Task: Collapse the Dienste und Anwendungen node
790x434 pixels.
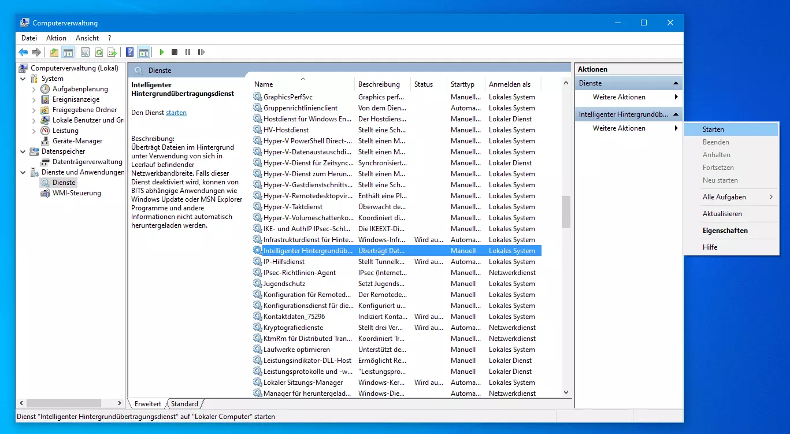Action: click(x=23, y=172)
